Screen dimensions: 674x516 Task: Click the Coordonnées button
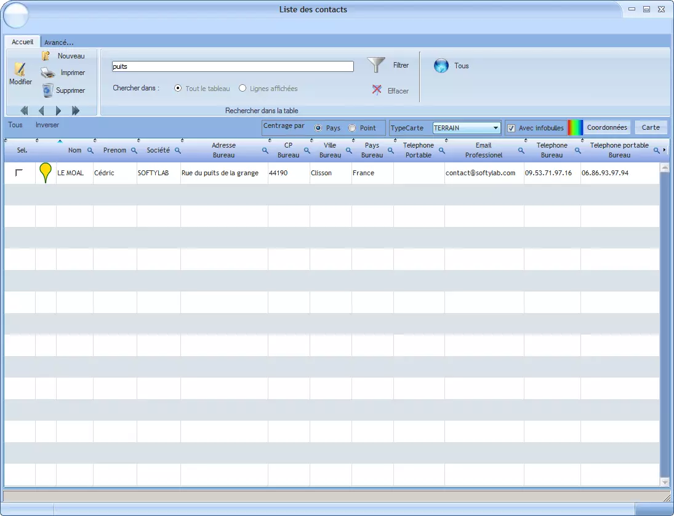607,127
